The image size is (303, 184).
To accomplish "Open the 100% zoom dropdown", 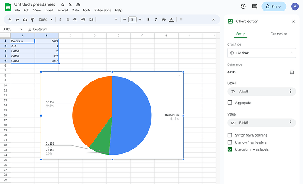I will click(x=45, y=19).
